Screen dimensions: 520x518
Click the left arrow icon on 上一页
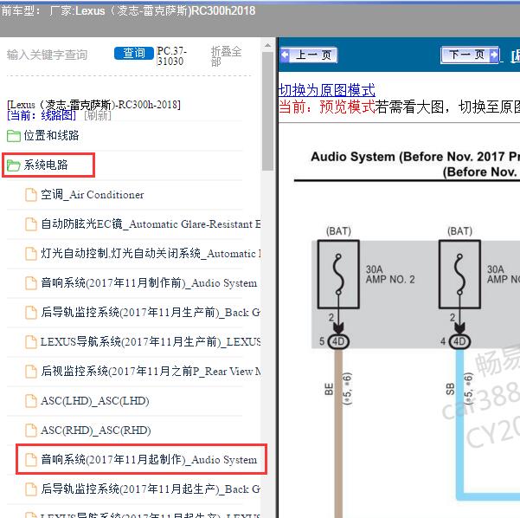(285, 55)
